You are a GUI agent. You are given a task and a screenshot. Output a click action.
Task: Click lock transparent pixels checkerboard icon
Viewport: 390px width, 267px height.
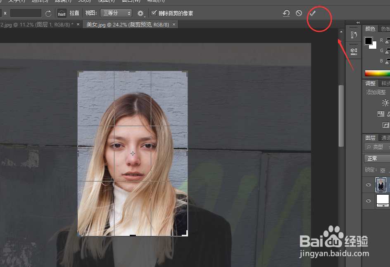383,170
